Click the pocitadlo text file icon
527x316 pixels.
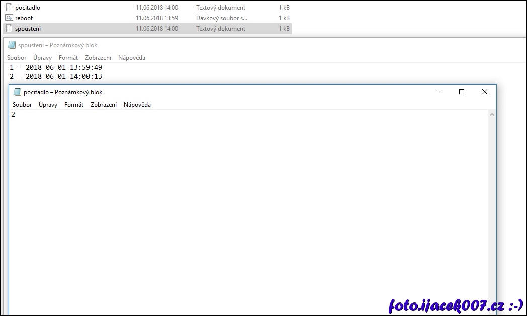pyautogui.click(x=9, y=8)
